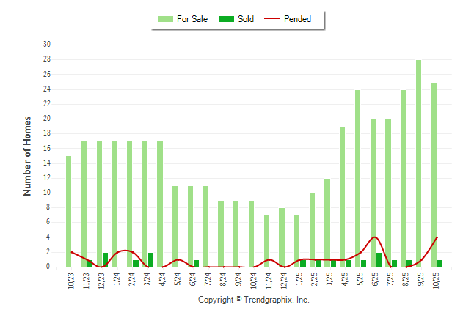The image size is (474, 318).
Task: Click the Number of Homes axis title
Action: [x=27, y=155]
